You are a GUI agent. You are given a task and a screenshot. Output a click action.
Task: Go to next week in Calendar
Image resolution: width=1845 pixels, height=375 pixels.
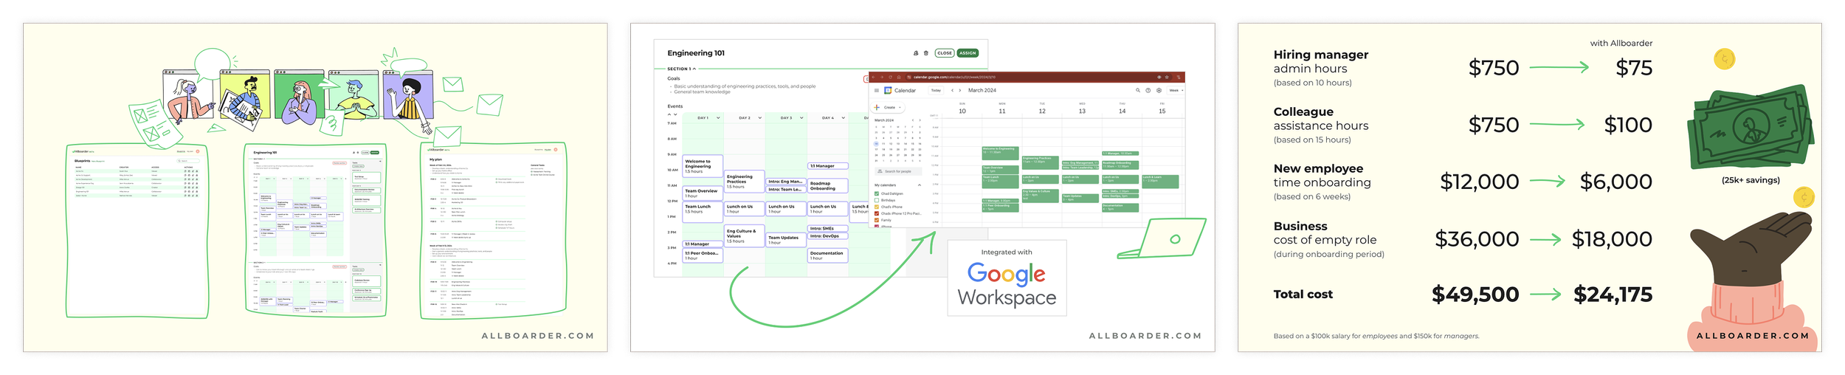pyautogui.click(x=960, y=91)
